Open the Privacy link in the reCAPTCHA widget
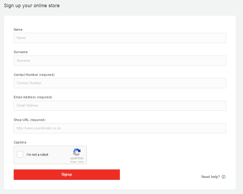Image resolution: width=243 pixels, height=194 pixels. pyautogui.click(x=73, y=161)
